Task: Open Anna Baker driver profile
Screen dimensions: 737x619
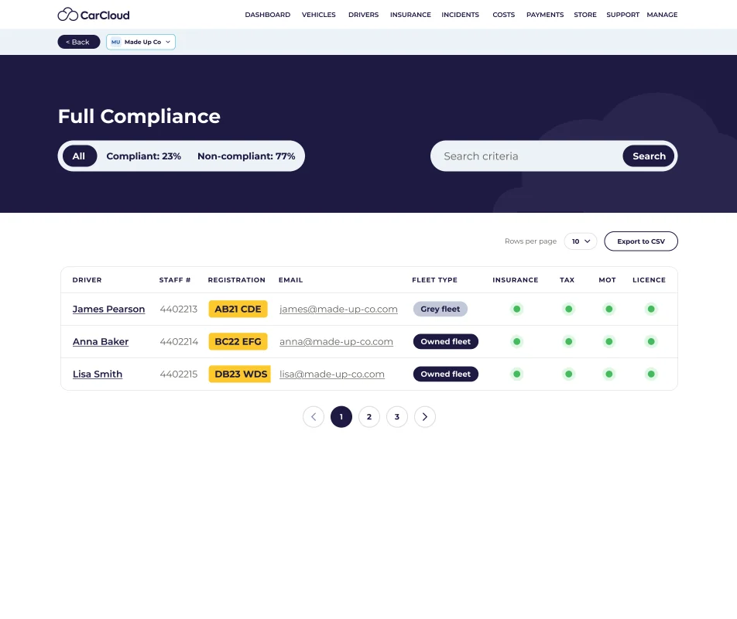Action: (101, 341)
